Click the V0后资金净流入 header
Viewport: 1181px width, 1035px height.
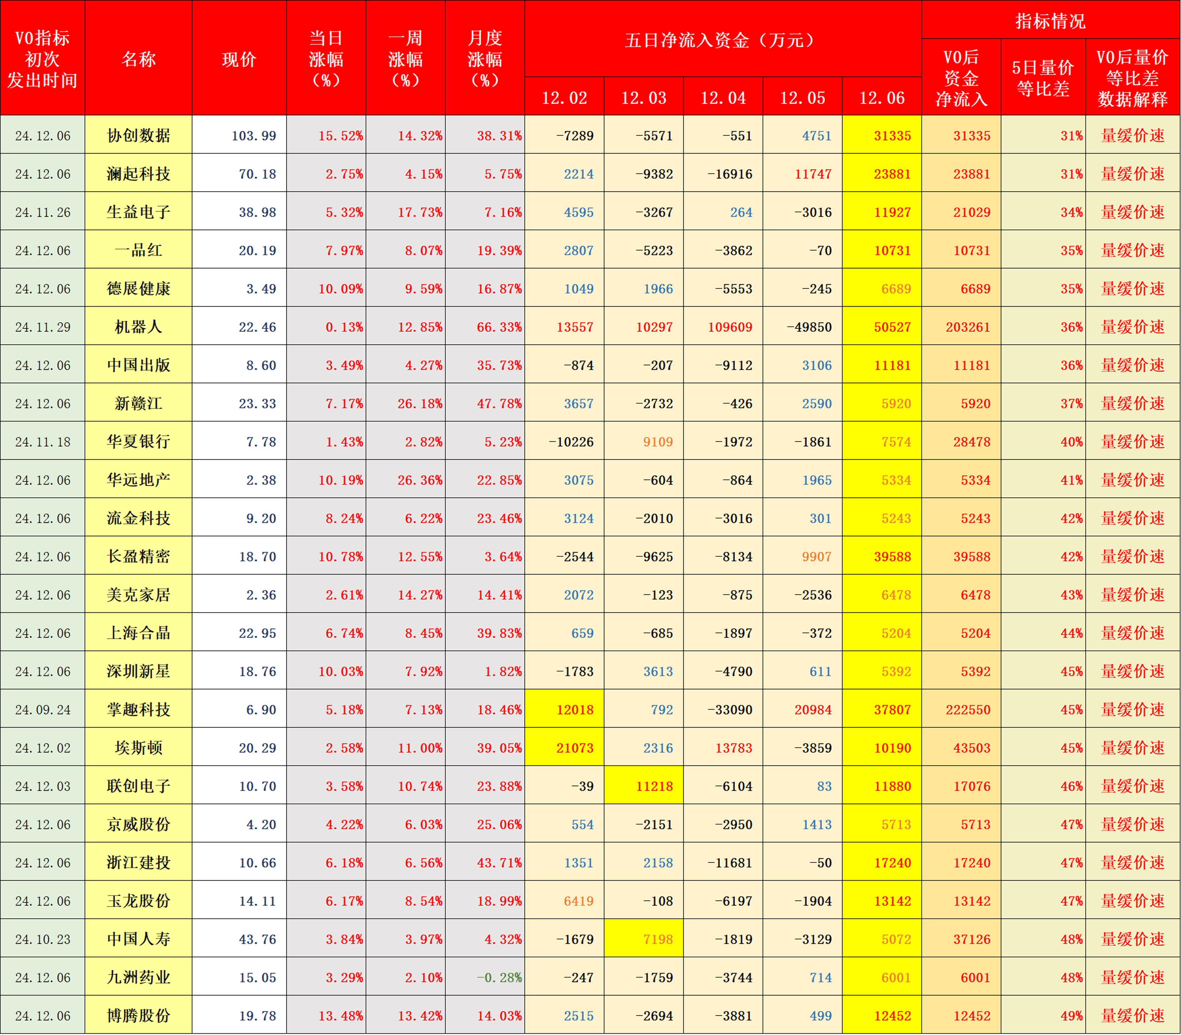pyautogui.click(x=961, y=77)
